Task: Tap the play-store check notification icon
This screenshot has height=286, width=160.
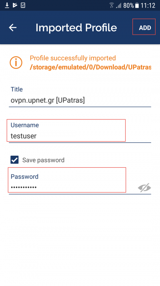Action: click(x=15, y=6)
